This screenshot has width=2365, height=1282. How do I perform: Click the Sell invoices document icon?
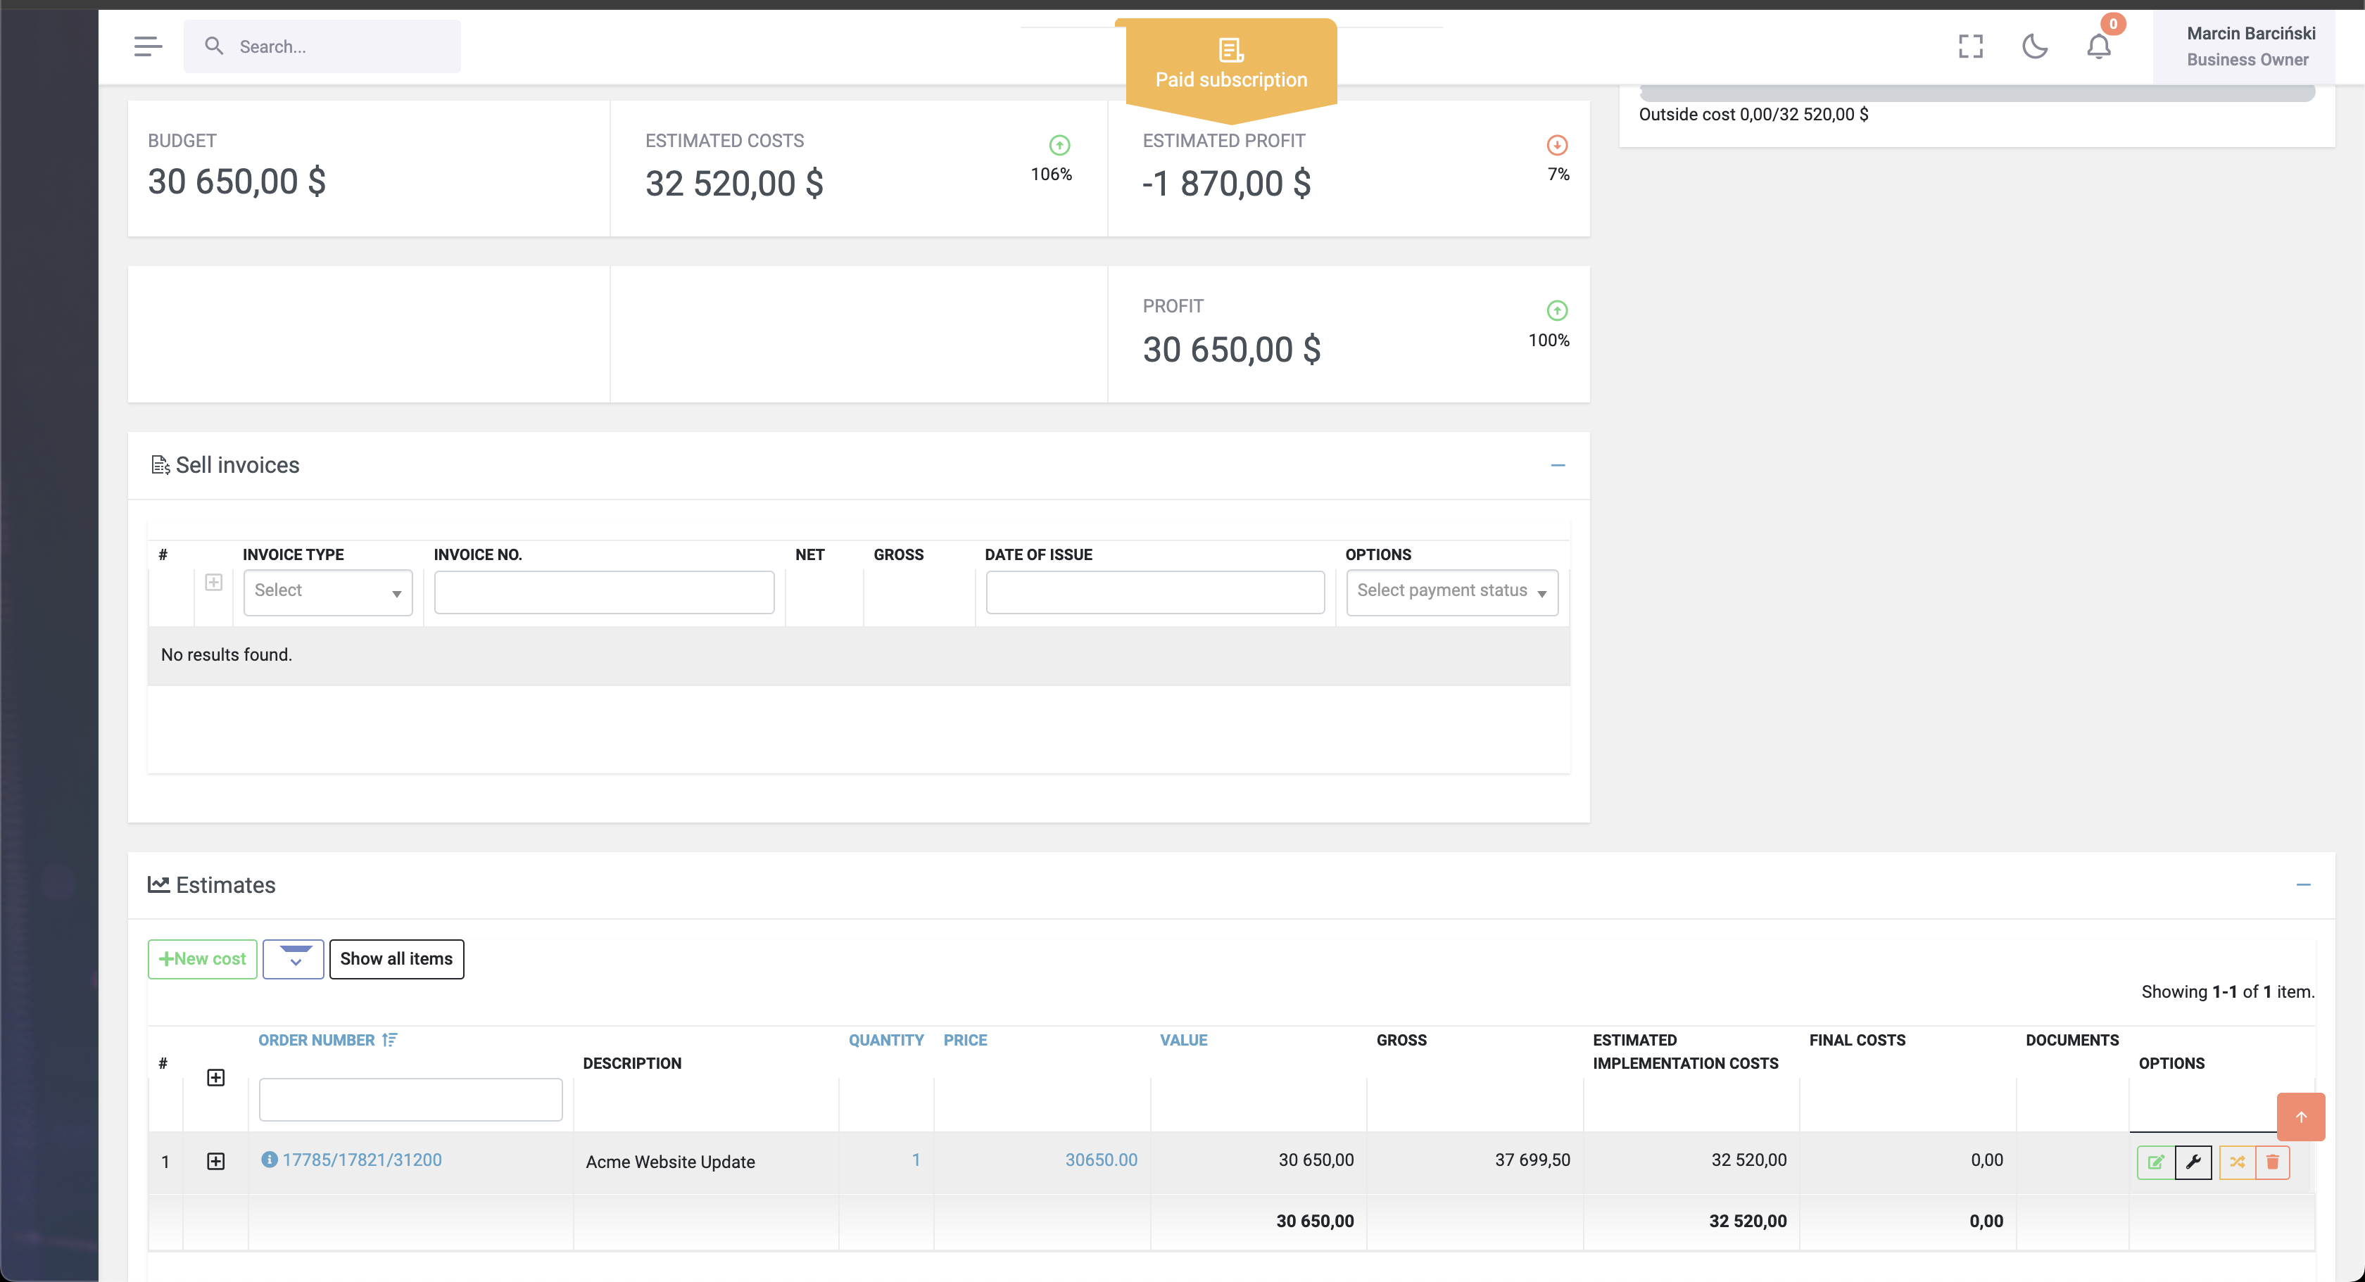click(160, 465)
